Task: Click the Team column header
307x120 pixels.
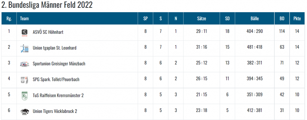Action: (24, 19)
